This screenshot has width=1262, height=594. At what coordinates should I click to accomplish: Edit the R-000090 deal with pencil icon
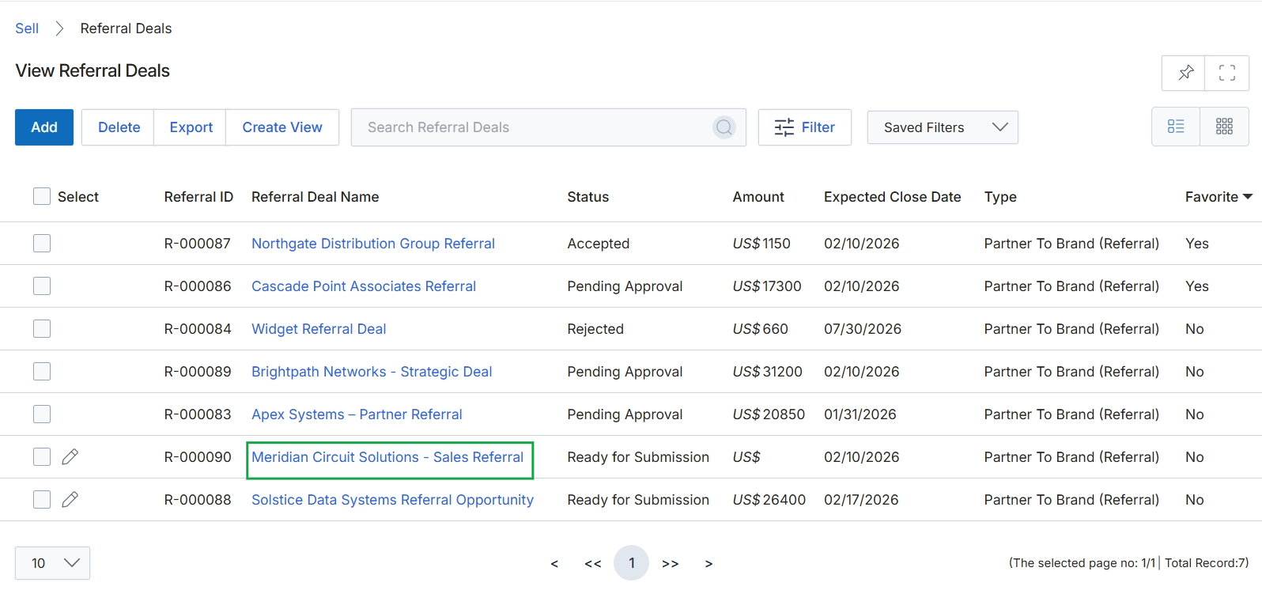(x=70, y=456)
